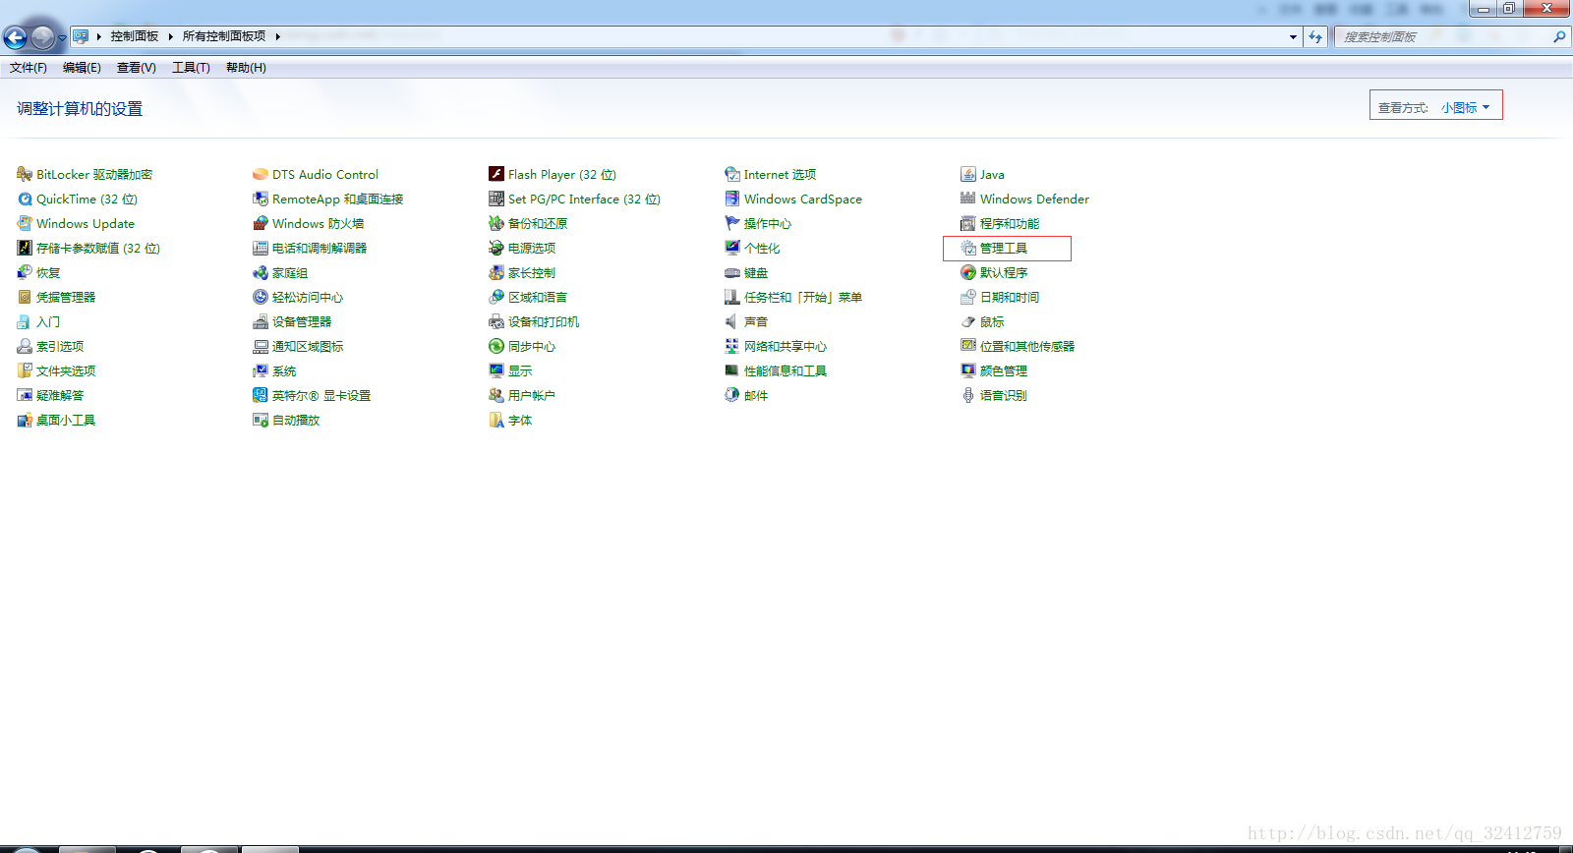The image size is (1573, 853).
Task: Open the 用户帐户 icon
Action: pyautogui.click(x=496, y=395)
